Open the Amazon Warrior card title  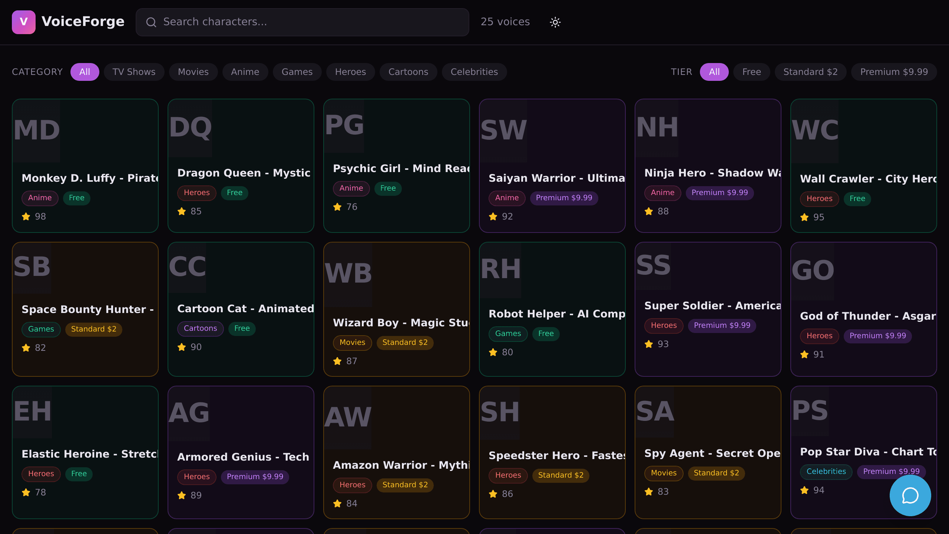pyautogui.click(x=401, y=465)
